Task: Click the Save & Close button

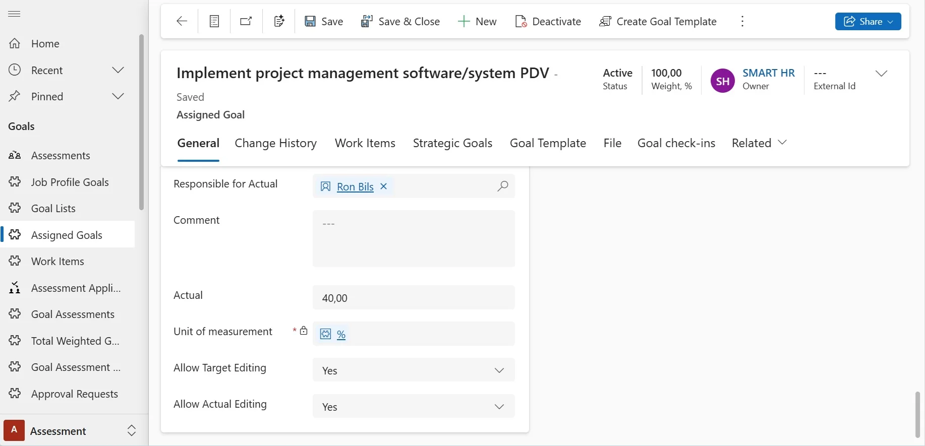Action: [400, 21]
